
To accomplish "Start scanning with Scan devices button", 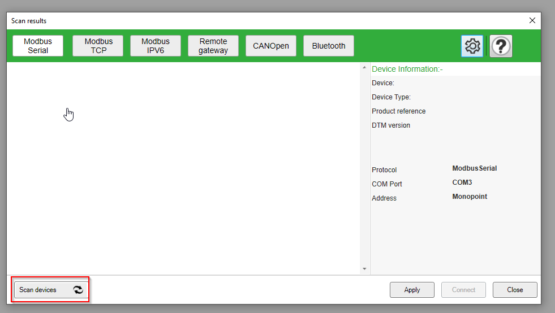I will (51, 290).
